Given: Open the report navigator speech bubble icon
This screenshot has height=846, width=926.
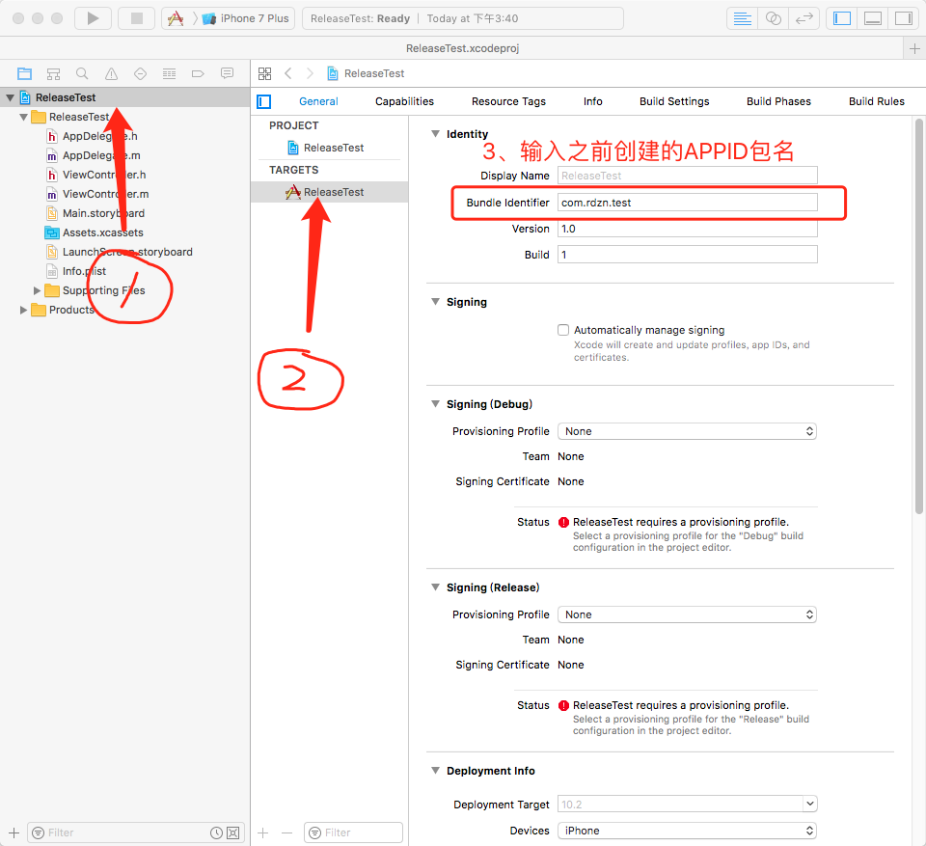Looking at the screenshot, I should point(227,74).
